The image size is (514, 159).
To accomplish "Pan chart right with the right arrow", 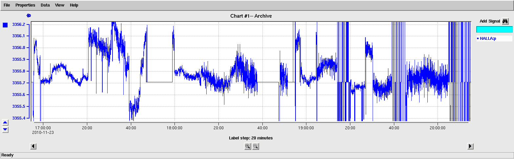I will (x=471, y=146).
